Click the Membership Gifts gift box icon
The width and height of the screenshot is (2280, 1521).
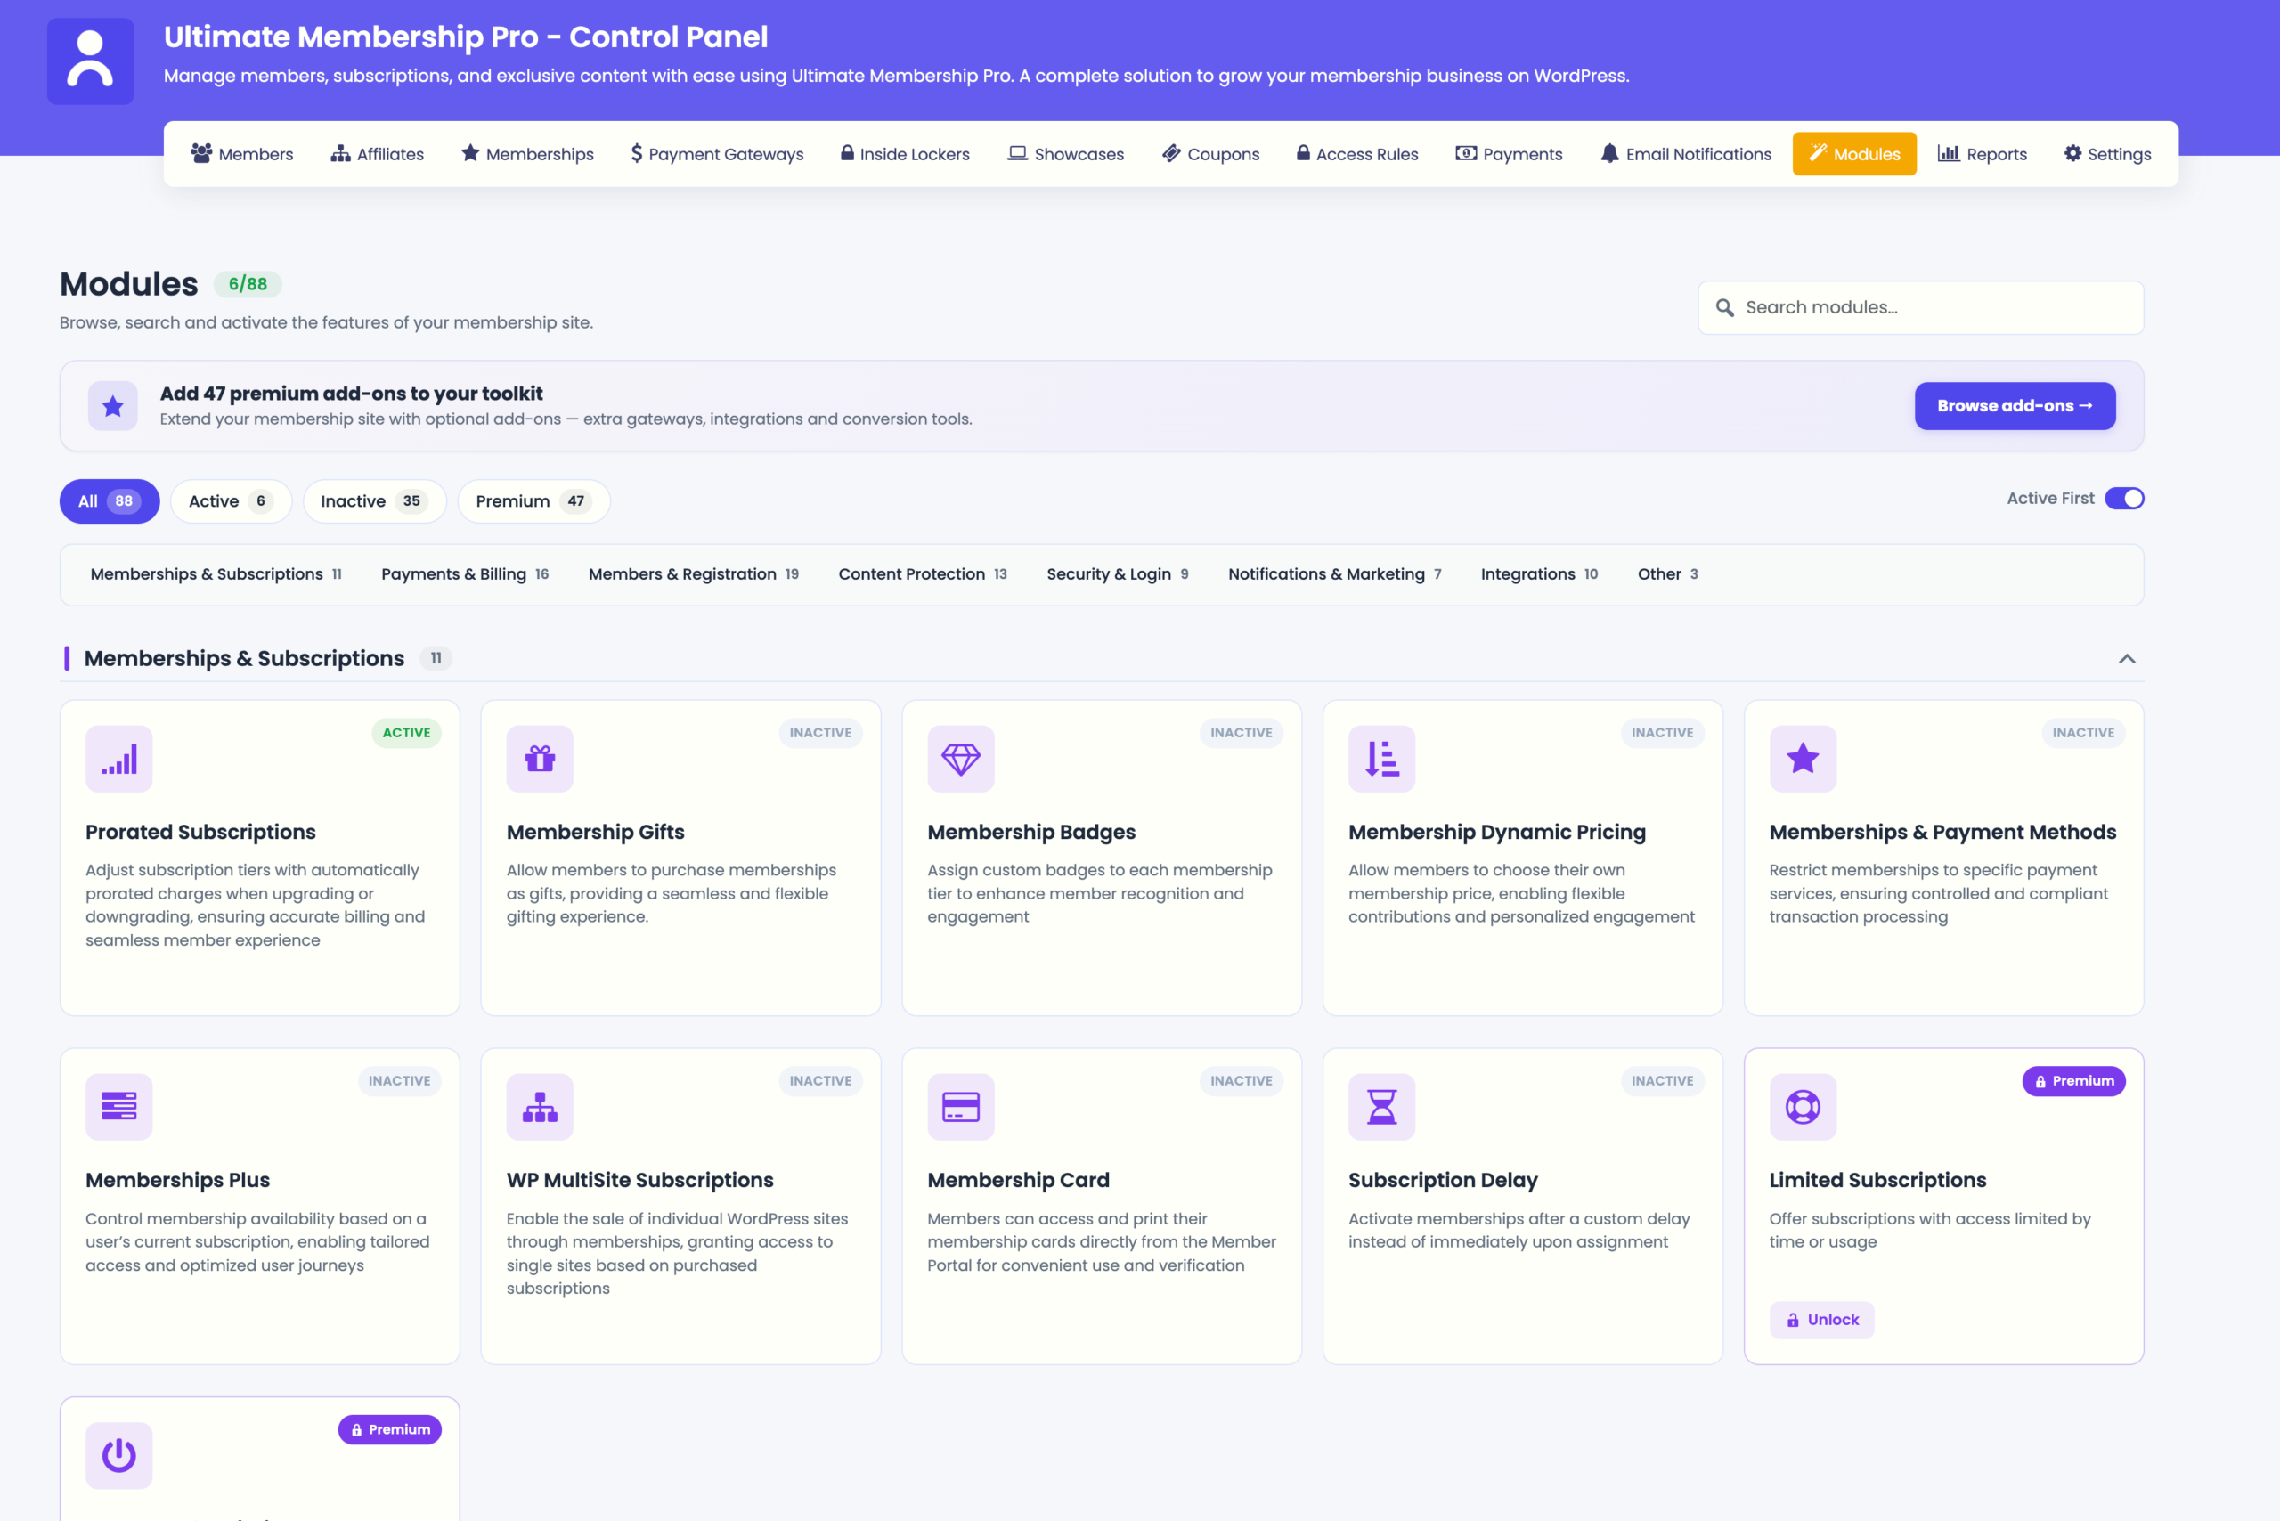[540, 759]
